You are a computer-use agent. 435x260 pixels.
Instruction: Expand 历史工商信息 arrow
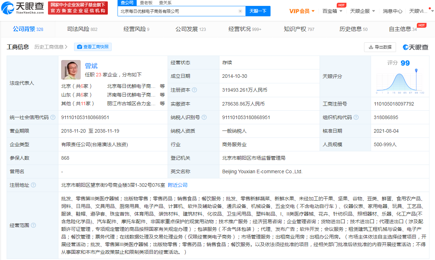pyautogui.click(x=66, y=47)
